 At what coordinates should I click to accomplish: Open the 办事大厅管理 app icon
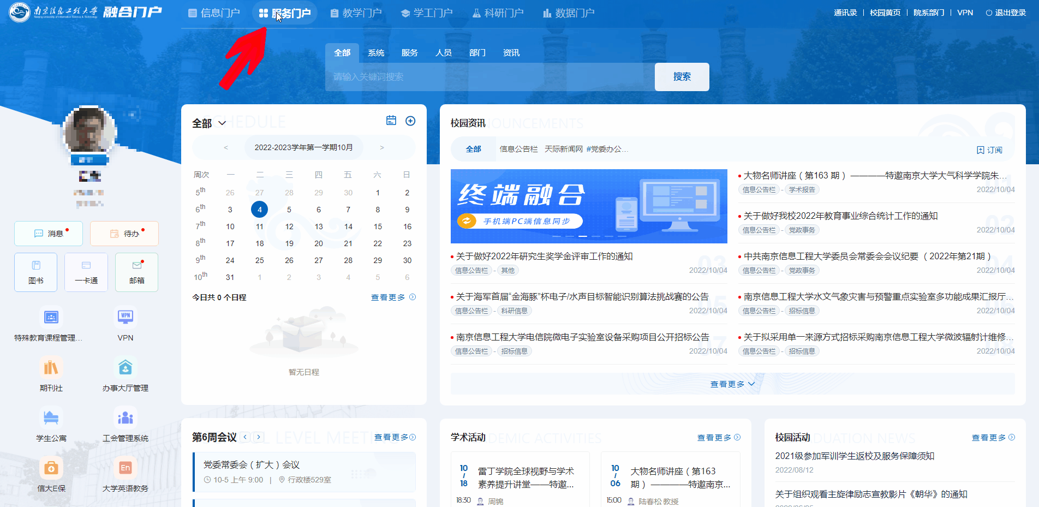coord(125,368)
